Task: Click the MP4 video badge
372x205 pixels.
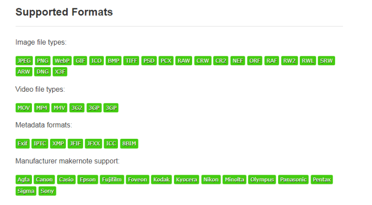Action: click(x=41, y=108)
